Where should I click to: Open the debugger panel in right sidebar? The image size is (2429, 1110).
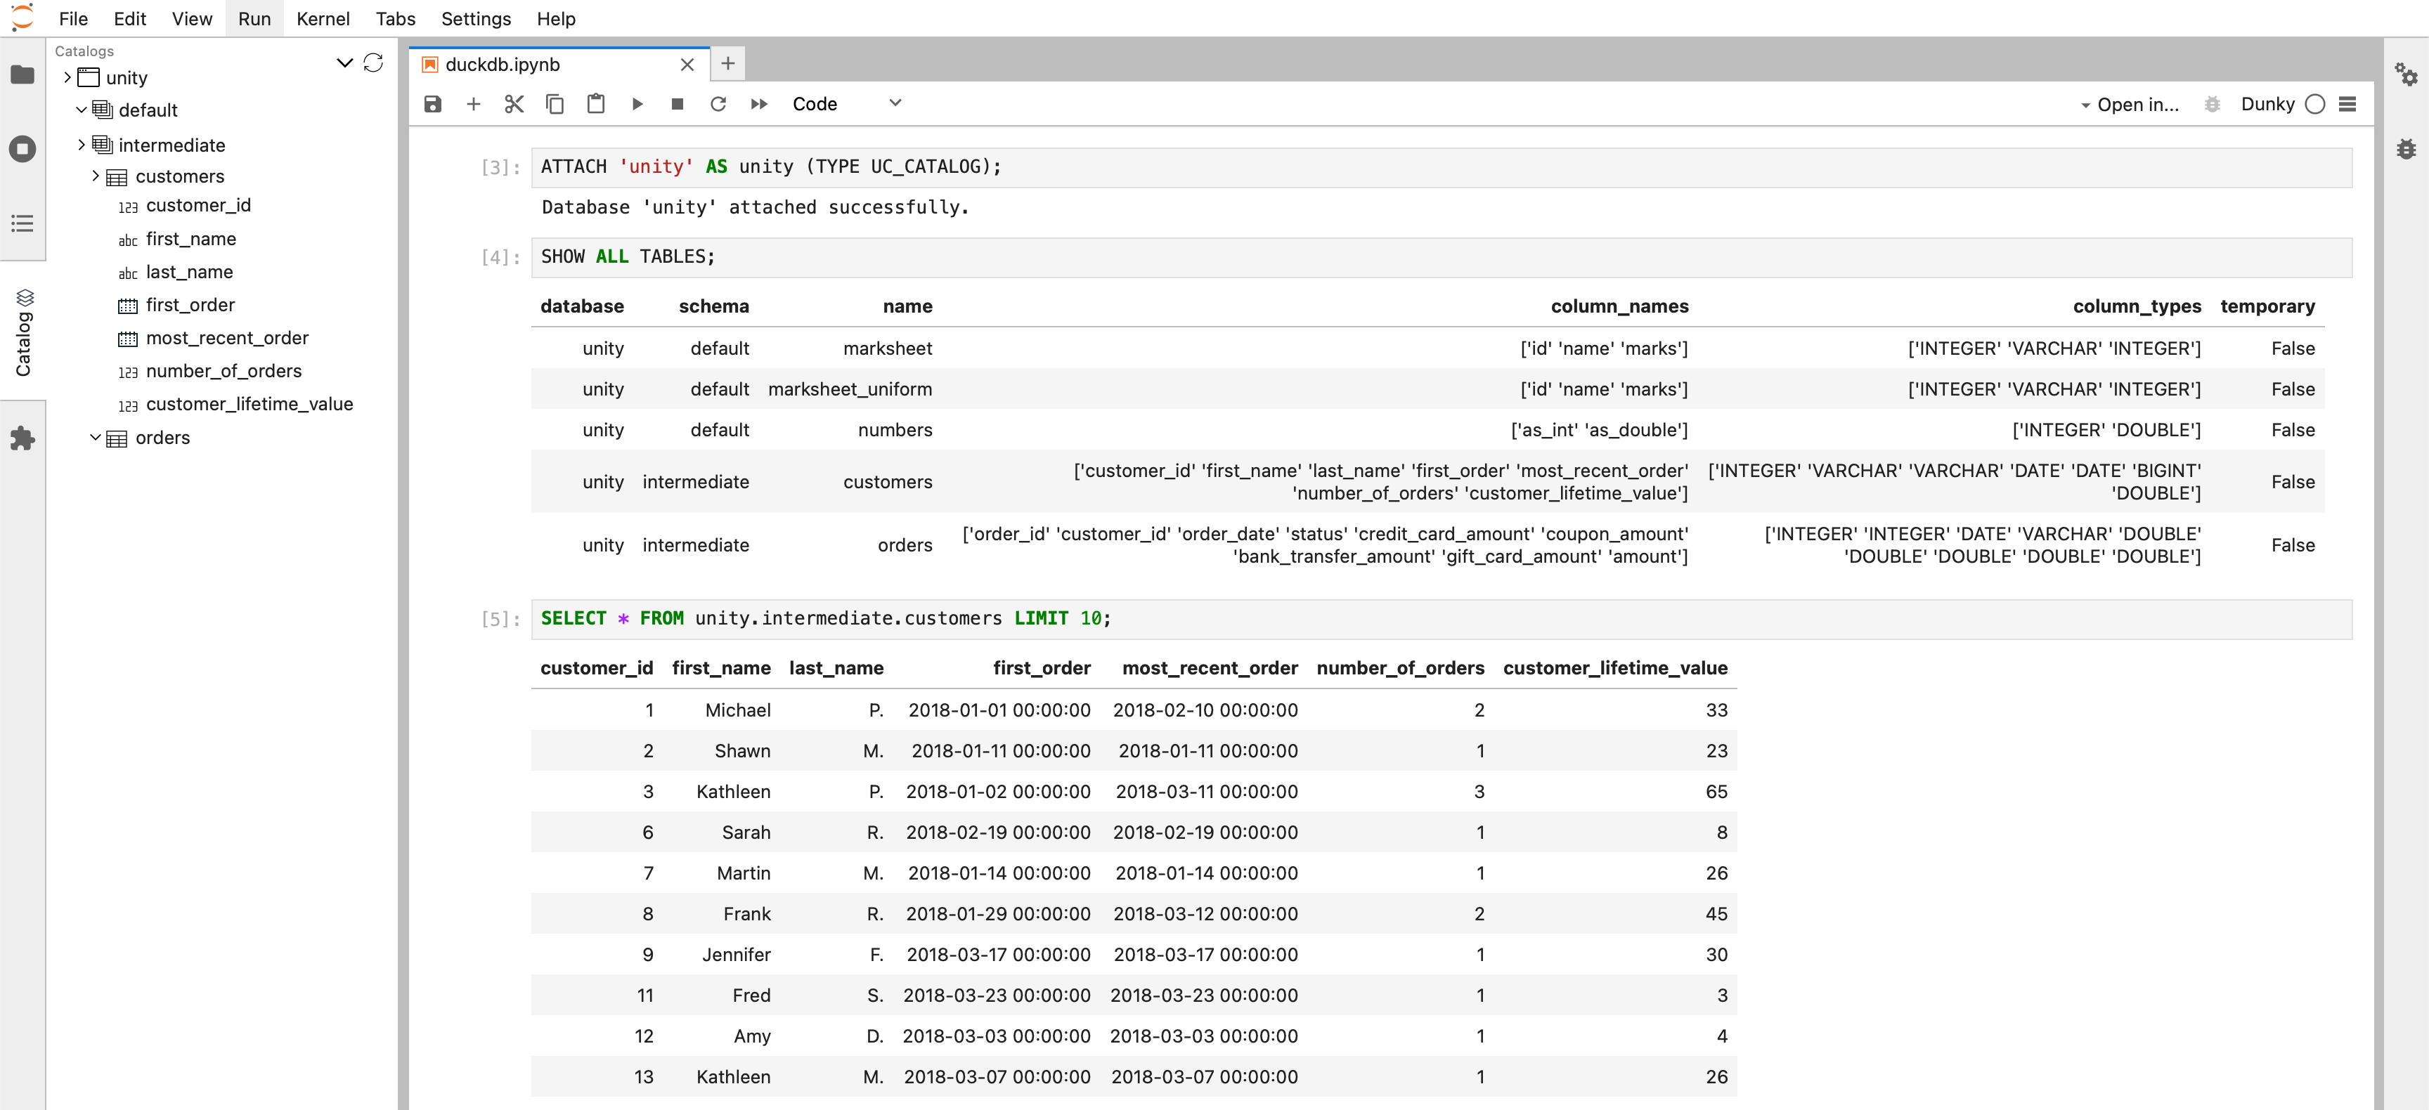2407,149
